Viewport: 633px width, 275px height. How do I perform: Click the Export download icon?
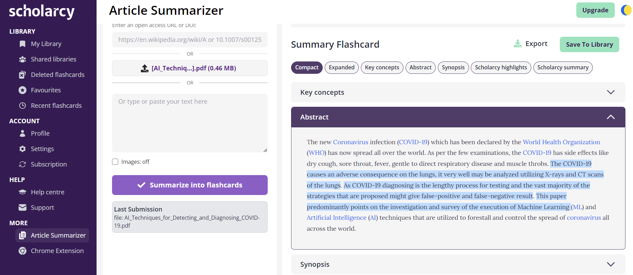pyautogui.click(x=518, y=44)
